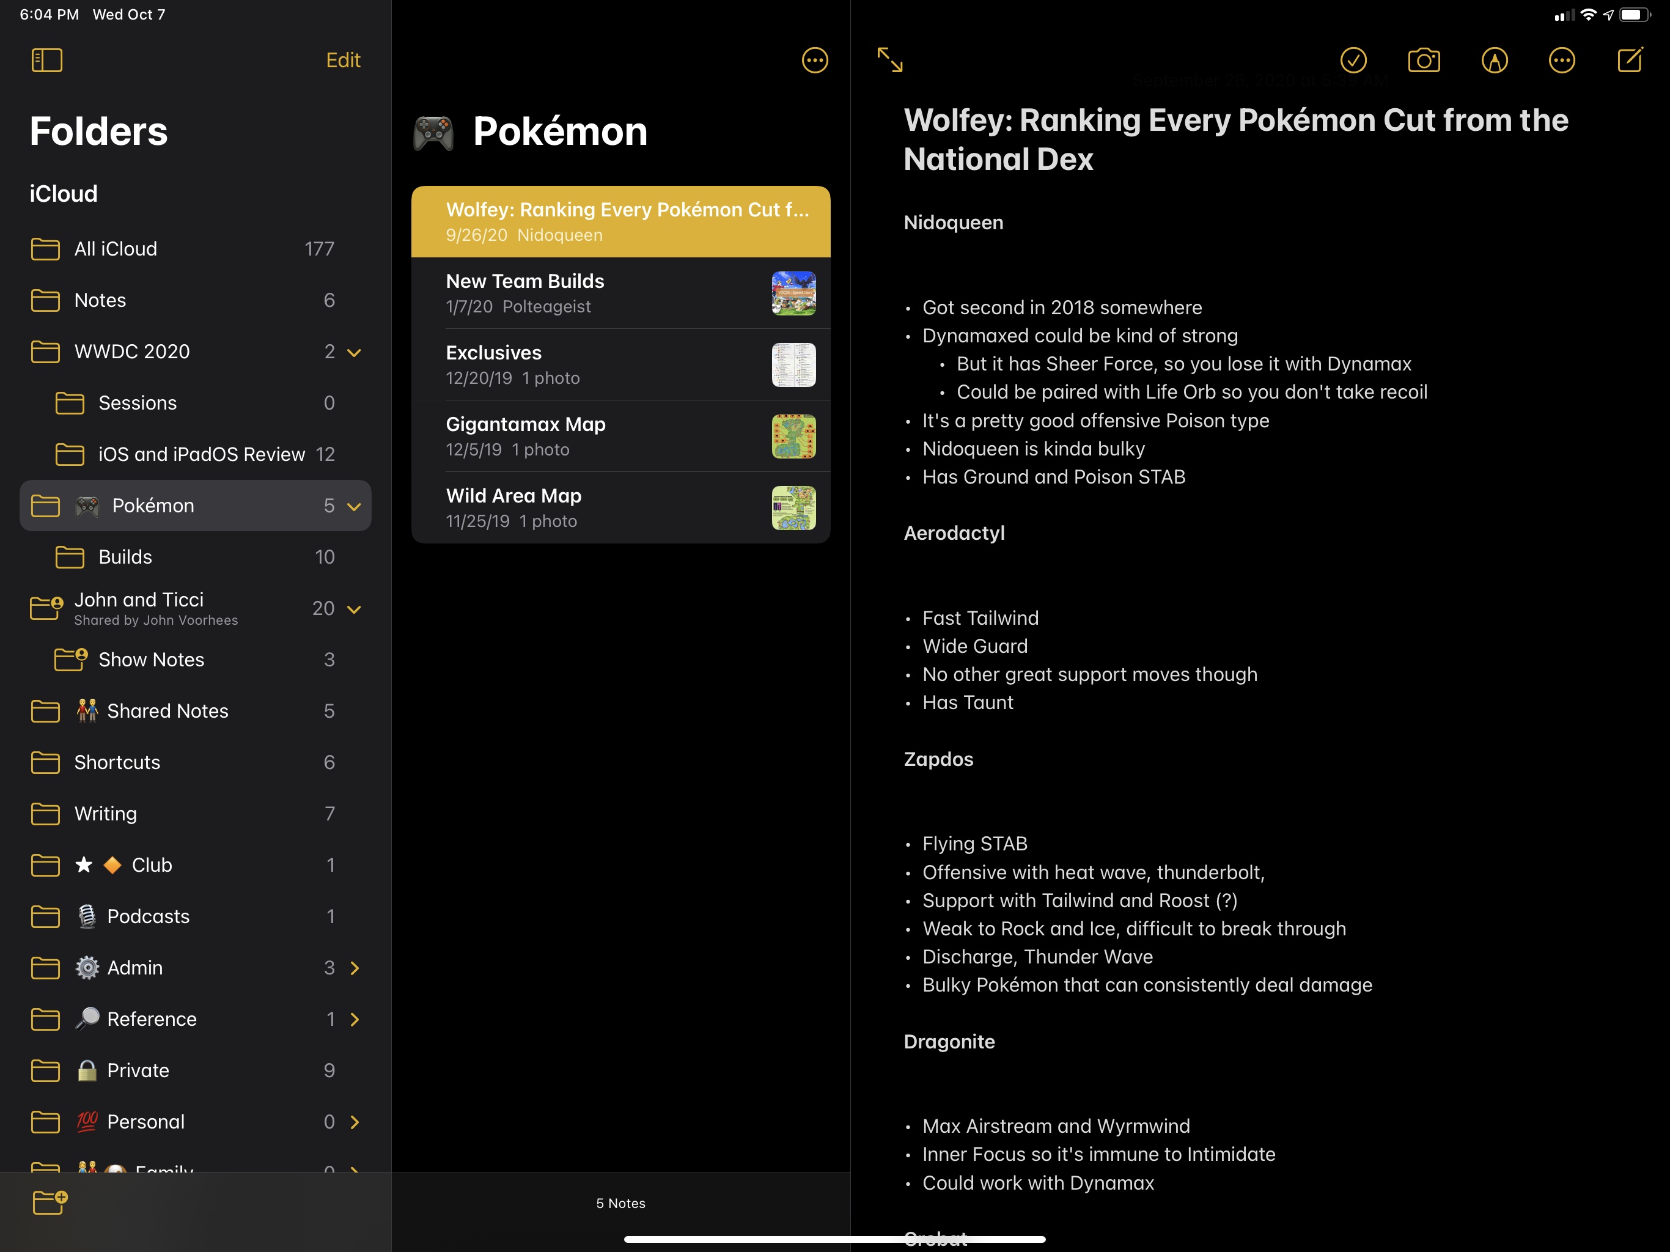Collapse the WWDC 2020 folder
This screenshot has width=1670, height=1252.
click(x=354, y=353)
